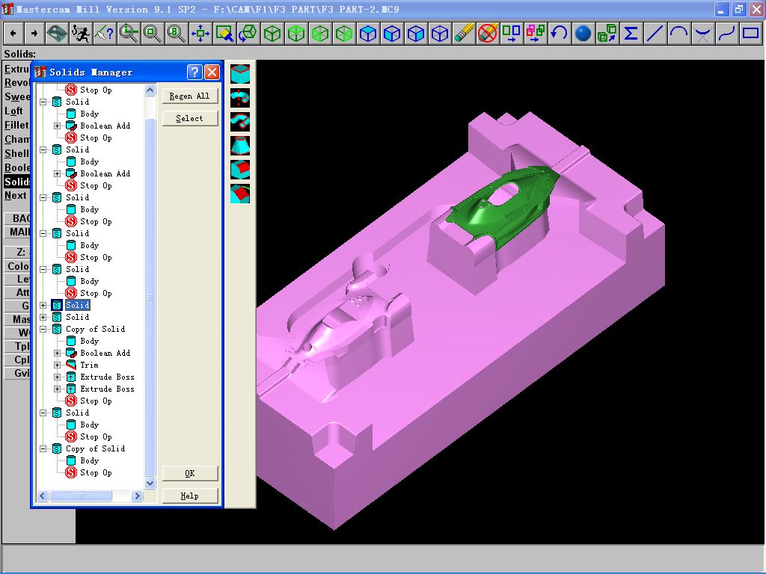The height and width of the screenshot is (574, 766).
Task: Click the forward arrow toolbar icon
Action: coord(34,33)
